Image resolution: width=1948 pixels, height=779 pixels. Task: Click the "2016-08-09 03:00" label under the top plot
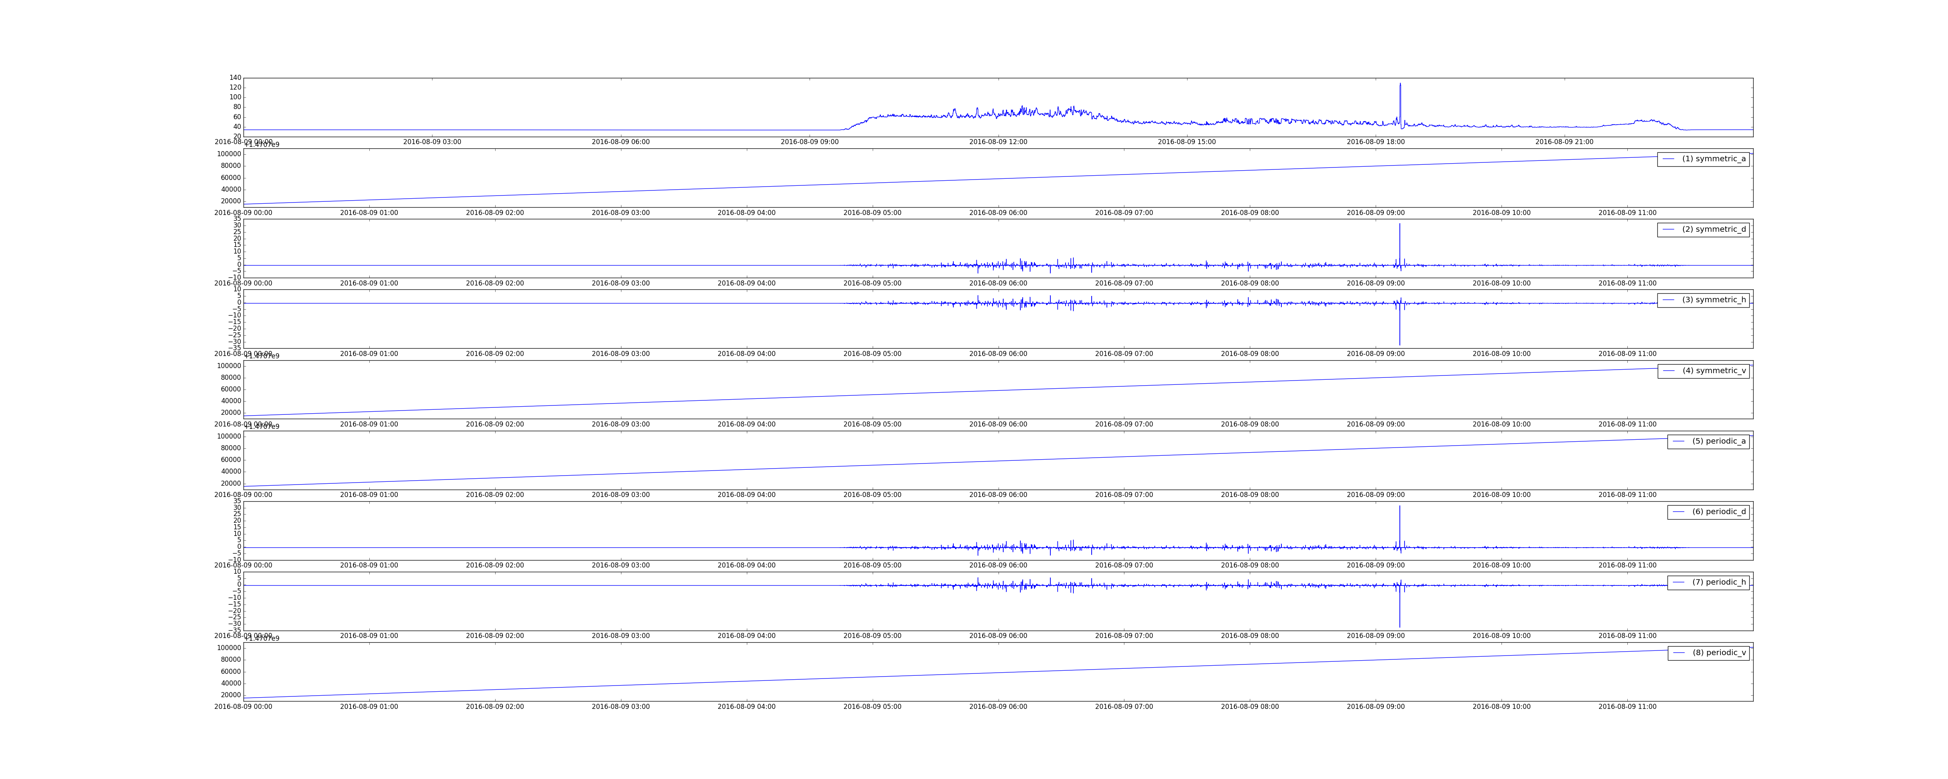click(432, 142)
